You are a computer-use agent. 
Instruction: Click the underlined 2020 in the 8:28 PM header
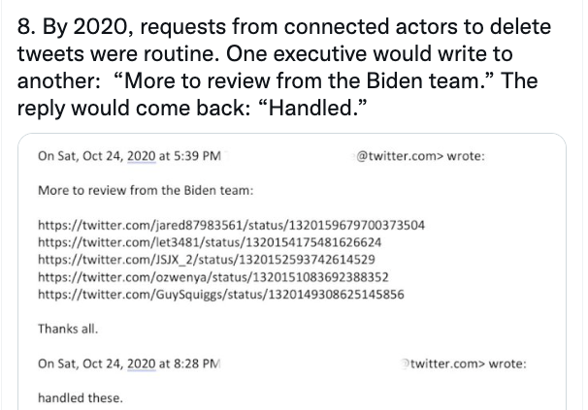(x=141, y=363)
